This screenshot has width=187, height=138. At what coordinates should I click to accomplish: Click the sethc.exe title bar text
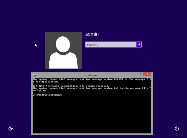pos(92,75)
